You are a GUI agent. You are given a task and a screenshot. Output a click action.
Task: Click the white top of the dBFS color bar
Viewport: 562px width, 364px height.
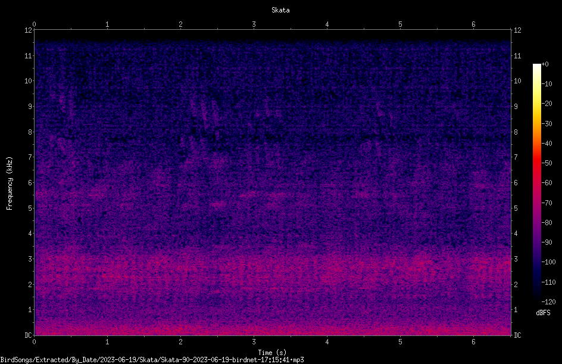536,67
